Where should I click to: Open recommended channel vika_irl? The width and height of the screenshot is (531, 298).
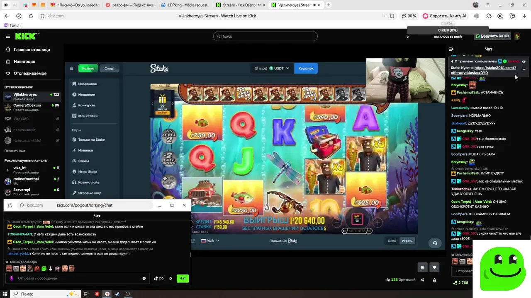[32, 170]
